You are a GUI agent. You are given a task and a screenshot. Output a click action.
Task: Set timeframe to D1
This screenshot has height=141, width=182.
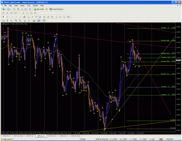[x=27, y=13]
